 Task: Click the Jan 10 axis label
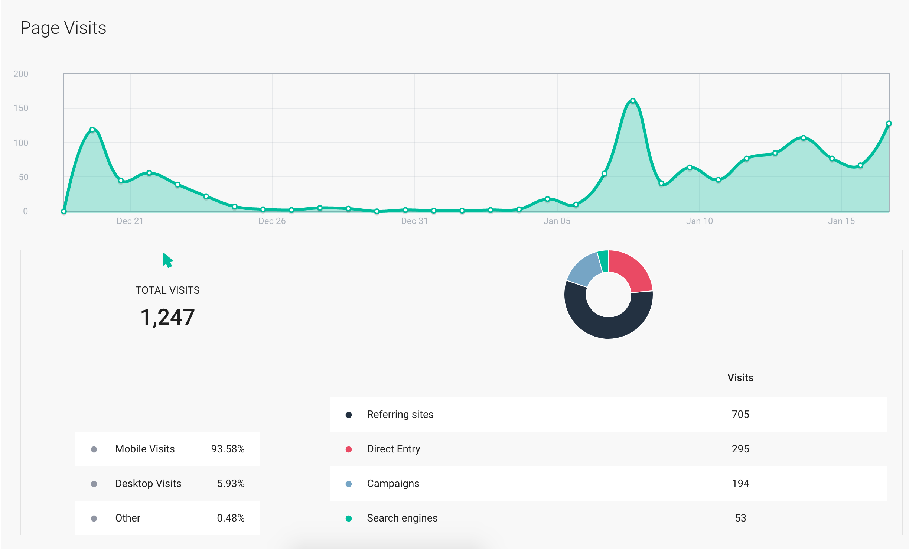699,221
